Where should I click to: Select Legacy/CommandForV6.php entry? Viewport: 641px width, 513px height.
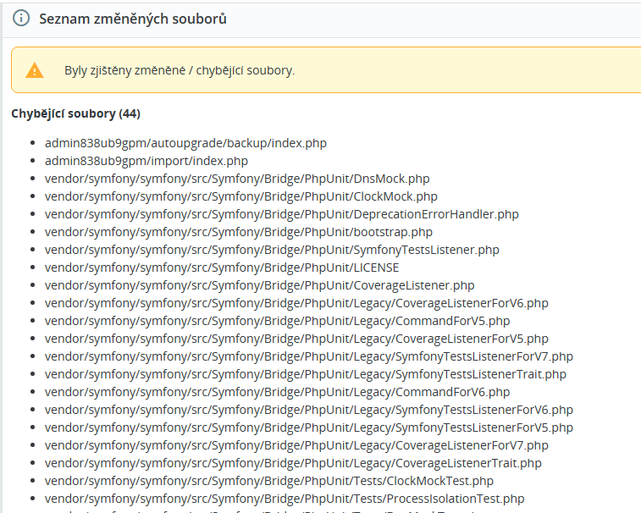277,392
